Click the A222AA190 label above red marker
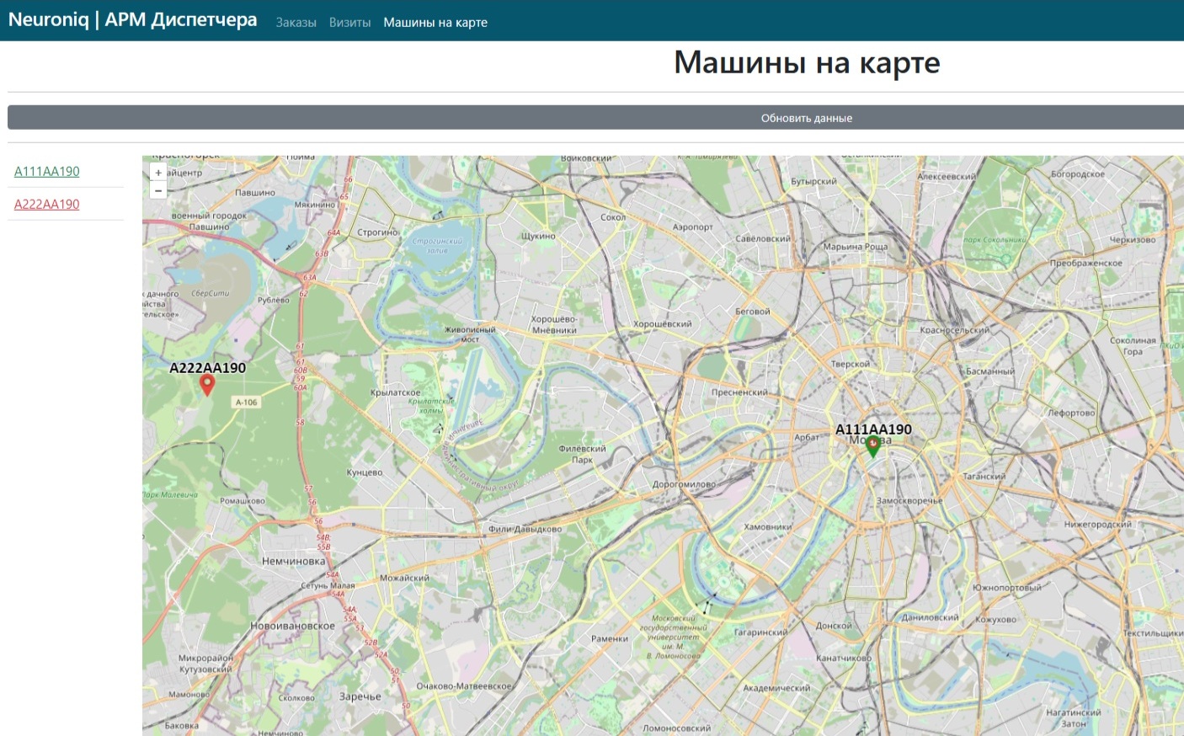The width and height of the screenshot is (1184, 736). (207, 368)
